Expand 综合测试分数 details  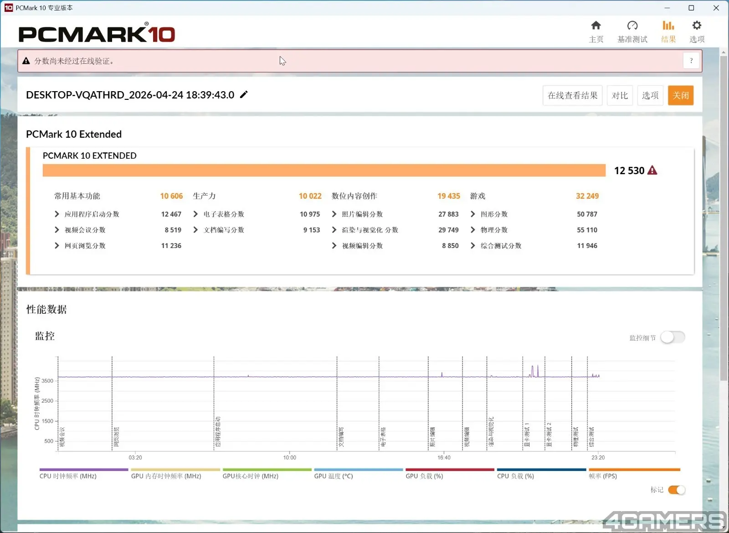click(x=472, y=245)
